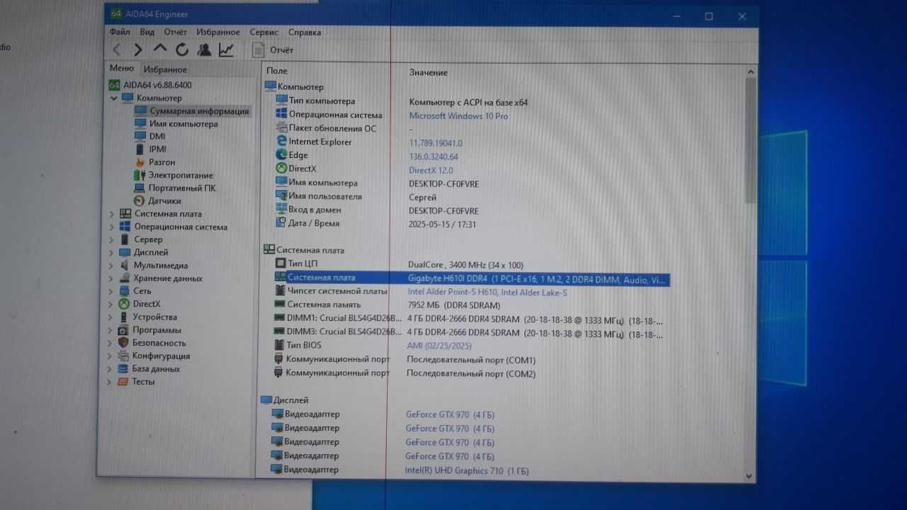Open the Microsoft Windows 10 Pro link

458,115
